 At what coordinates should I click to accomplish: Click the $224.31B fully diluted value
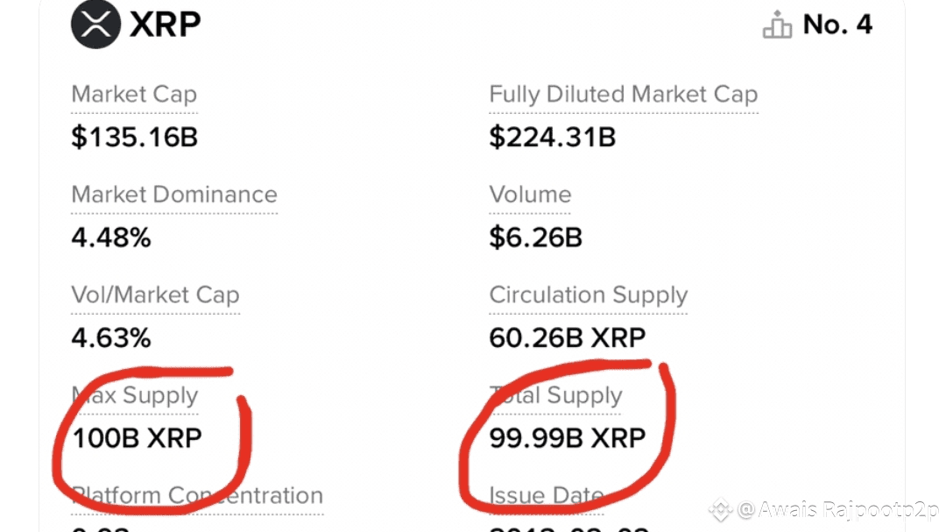[x=552, y=137]
